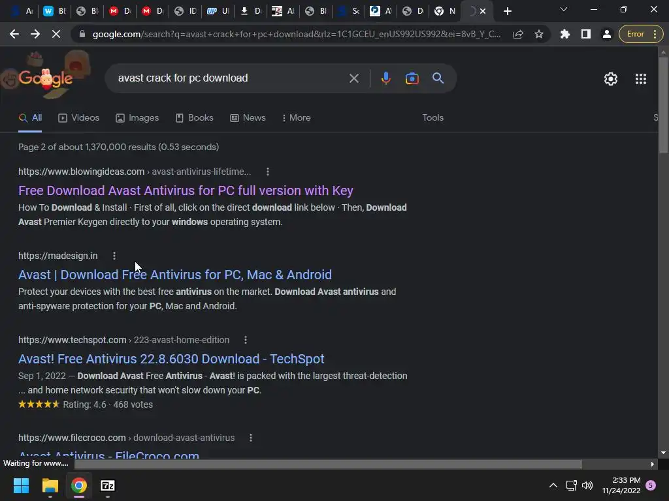Clear the search box text
The height and width of the screenshot is (501, 669).
point(353,78)
